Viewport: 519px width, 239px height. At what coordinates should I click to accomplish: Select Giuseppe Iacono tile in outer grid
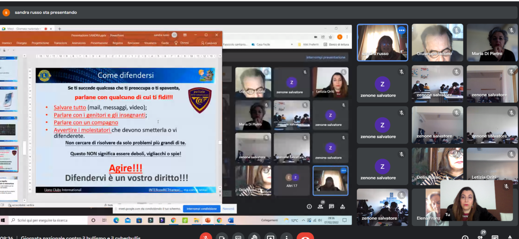click(437, 43)
